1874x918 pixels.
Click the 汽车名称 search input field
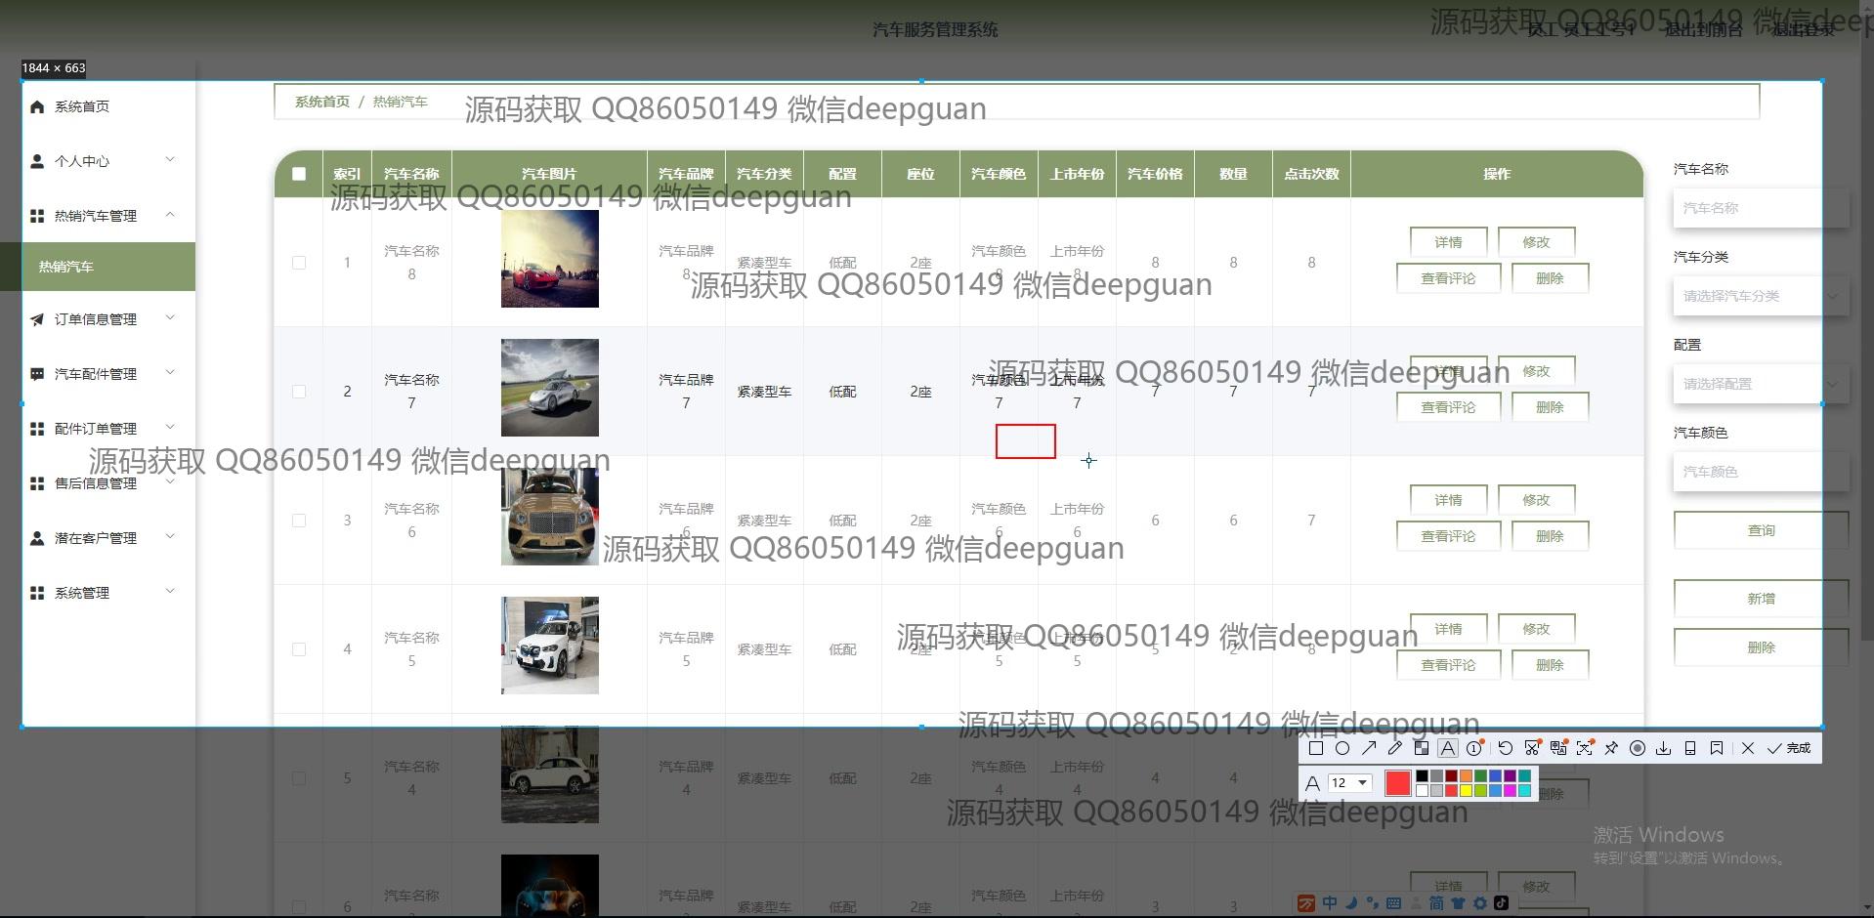point(1761,208)
